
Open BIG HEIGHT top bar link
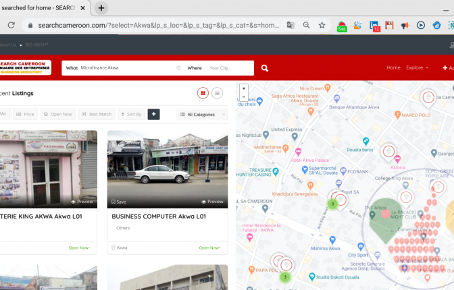point(36,45)
